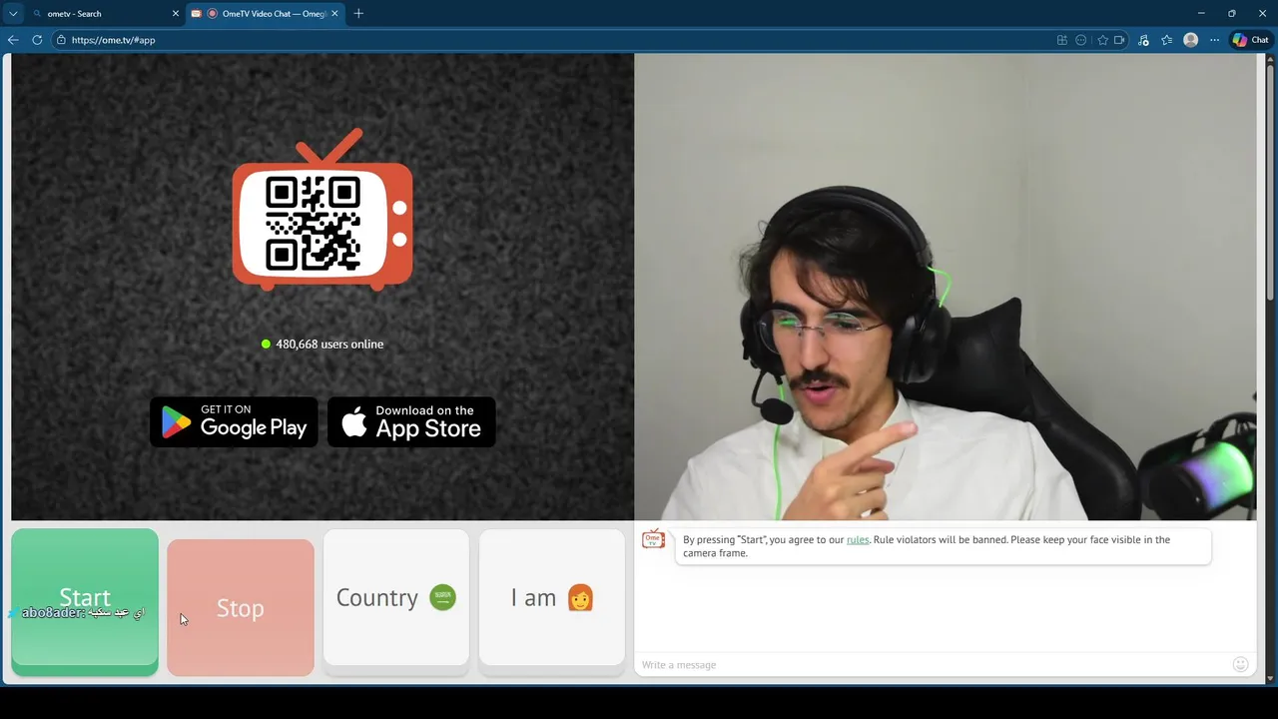Go back to previous page

(x=13, y=40)
